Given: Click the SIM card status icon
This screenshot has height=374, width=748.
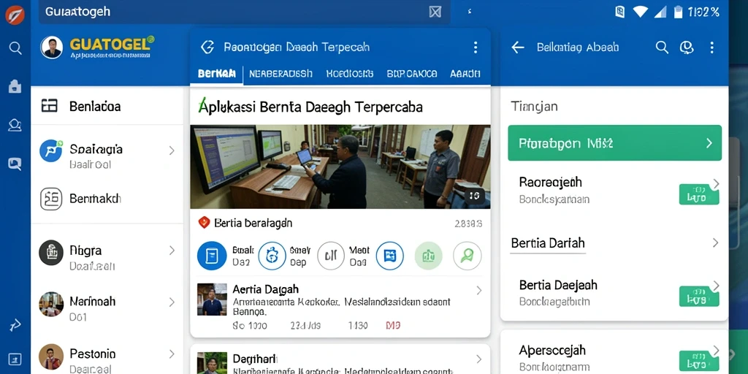Looking at the screenshot, I should pos(619,12).
